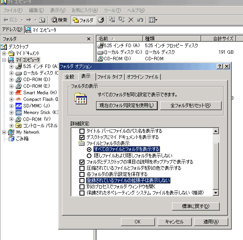
Task: Select コントロール パネル tree icon
Action: click(x=19, y=126)
